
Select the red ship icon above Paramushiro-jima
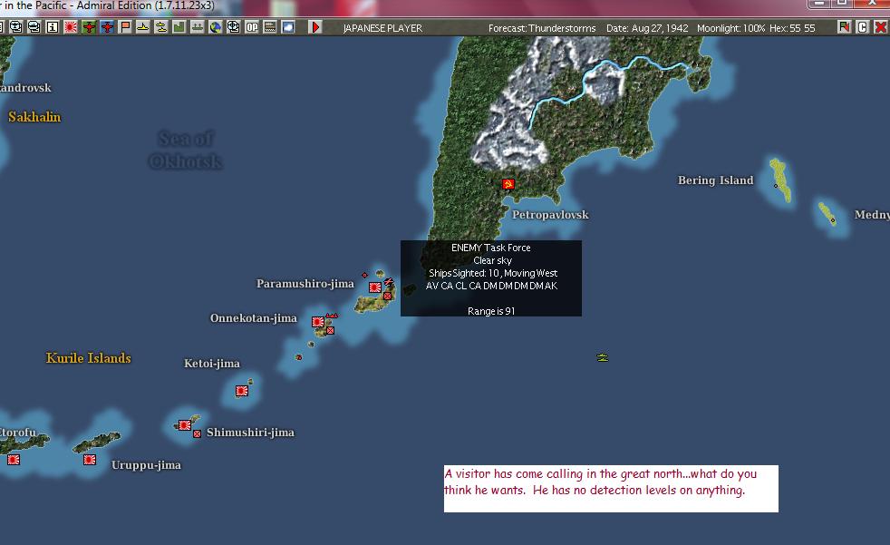[x=388, y=281]
